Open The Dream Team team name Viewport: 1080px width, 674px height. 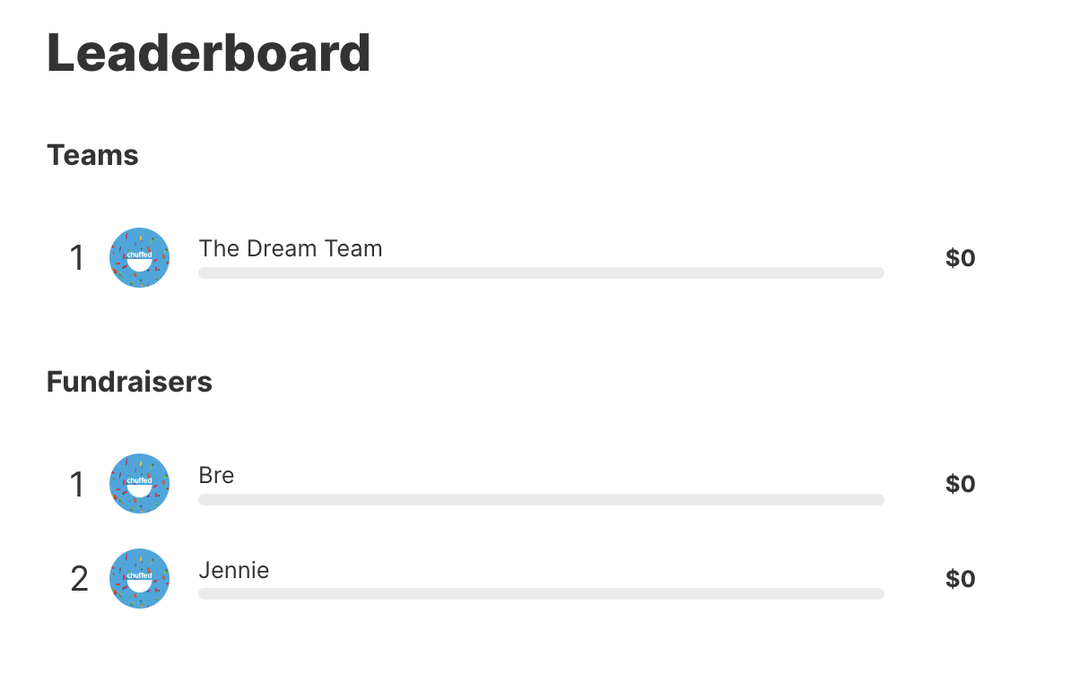coord(291,248)
